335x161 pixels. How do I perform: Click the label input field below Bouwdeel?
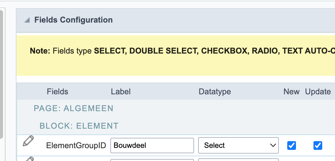coord(152,160)
